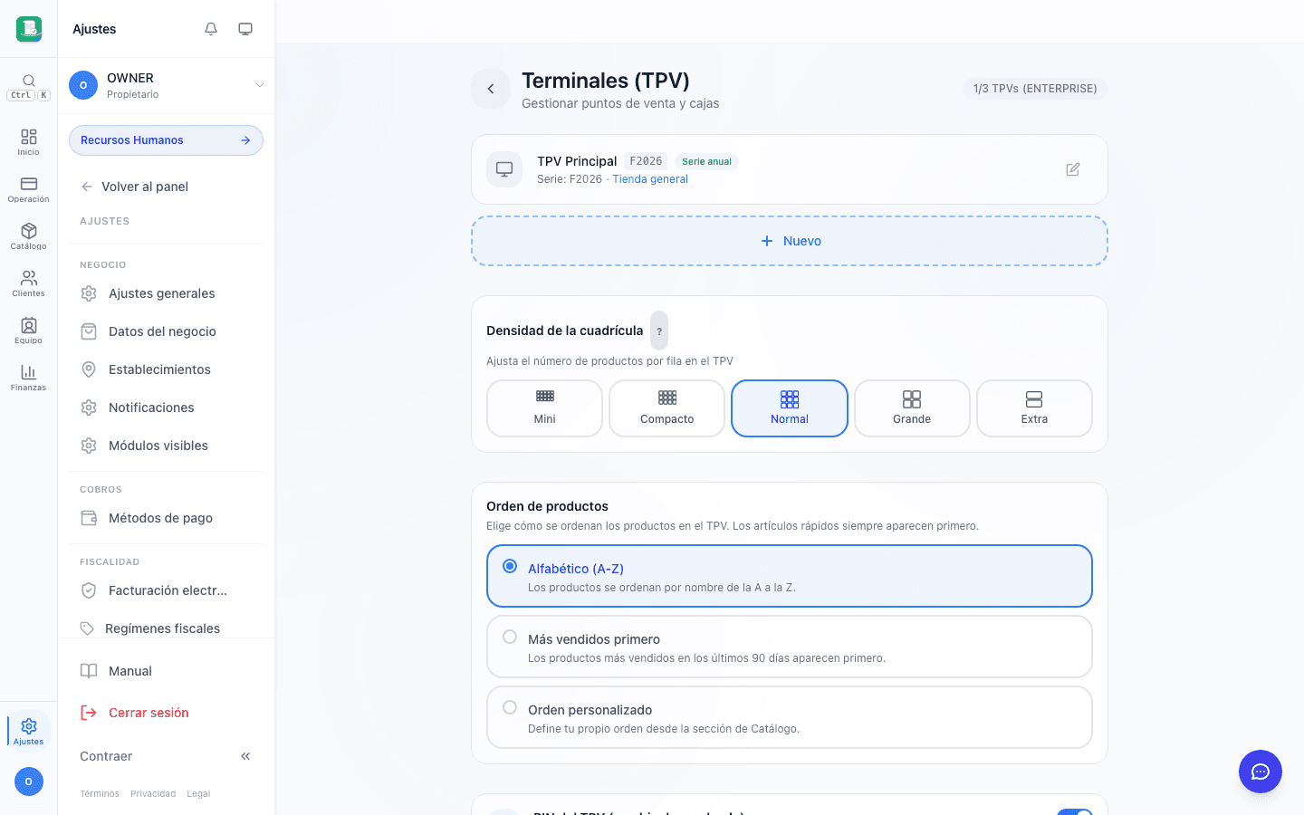Open Finanzas chart icon
The width and height of the screenshot is (1304, 815).
click(x=29, y=377)
